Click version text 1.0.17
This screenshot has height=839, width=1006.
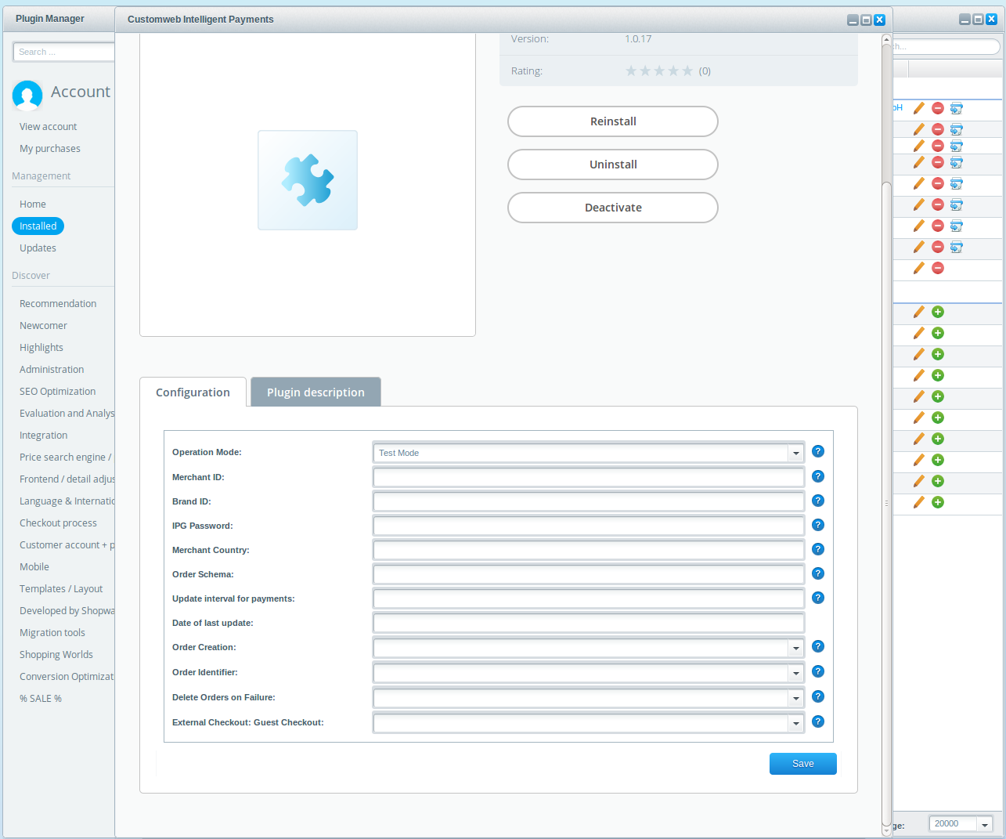(638, 38)
